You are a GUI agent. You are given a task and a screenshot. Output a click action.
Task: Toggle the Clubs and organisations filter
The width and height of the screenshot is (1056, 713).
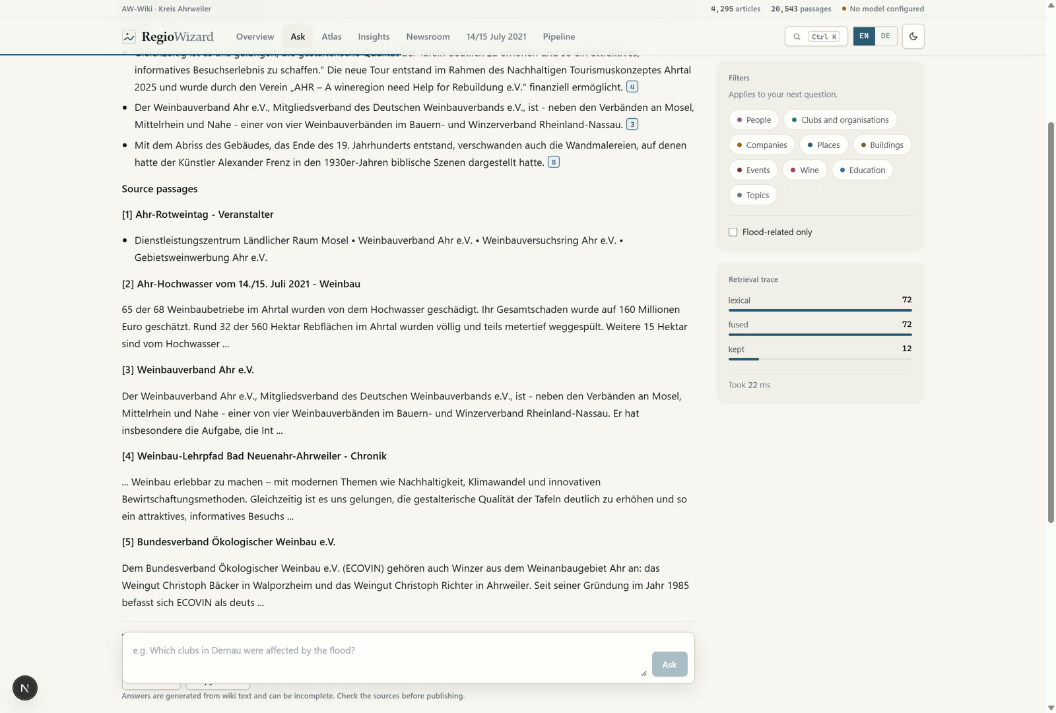[840, 119]
